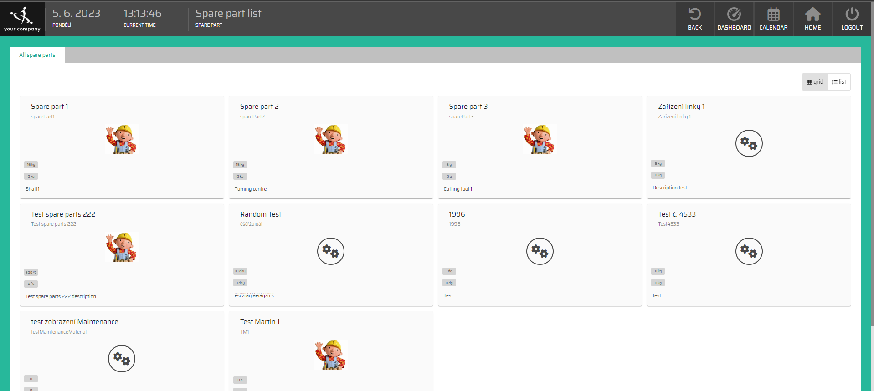Click the Back arrow icon

694,15
